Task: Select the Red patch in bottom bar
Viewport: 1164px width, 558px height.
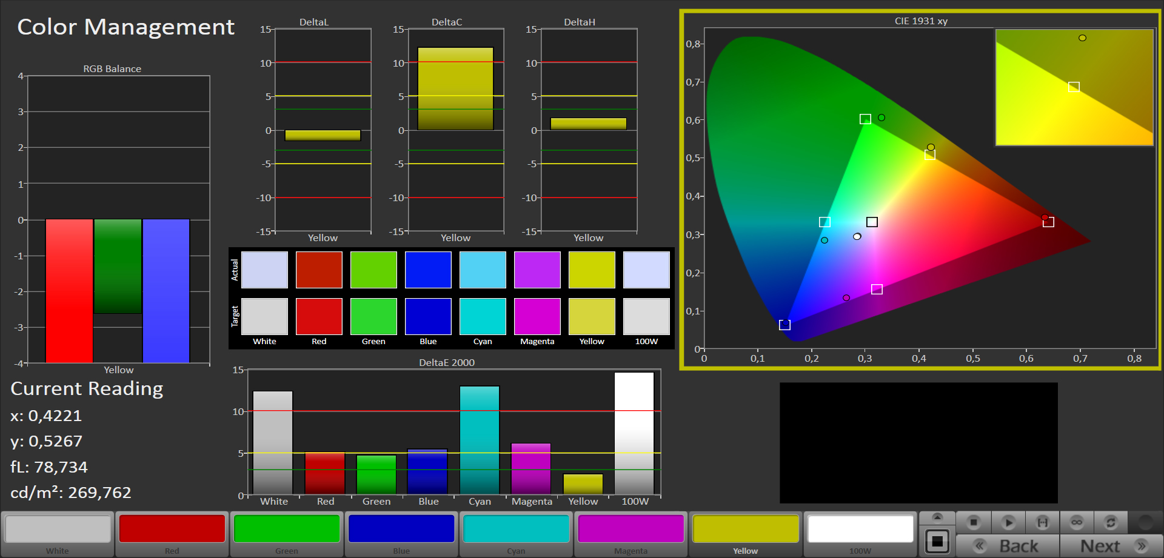Action: 172,534
